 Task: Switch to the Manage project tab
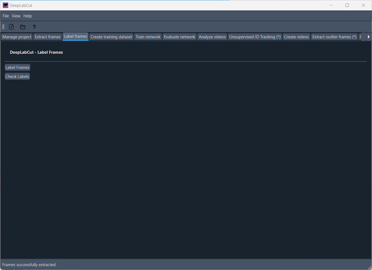pos(17,37)
